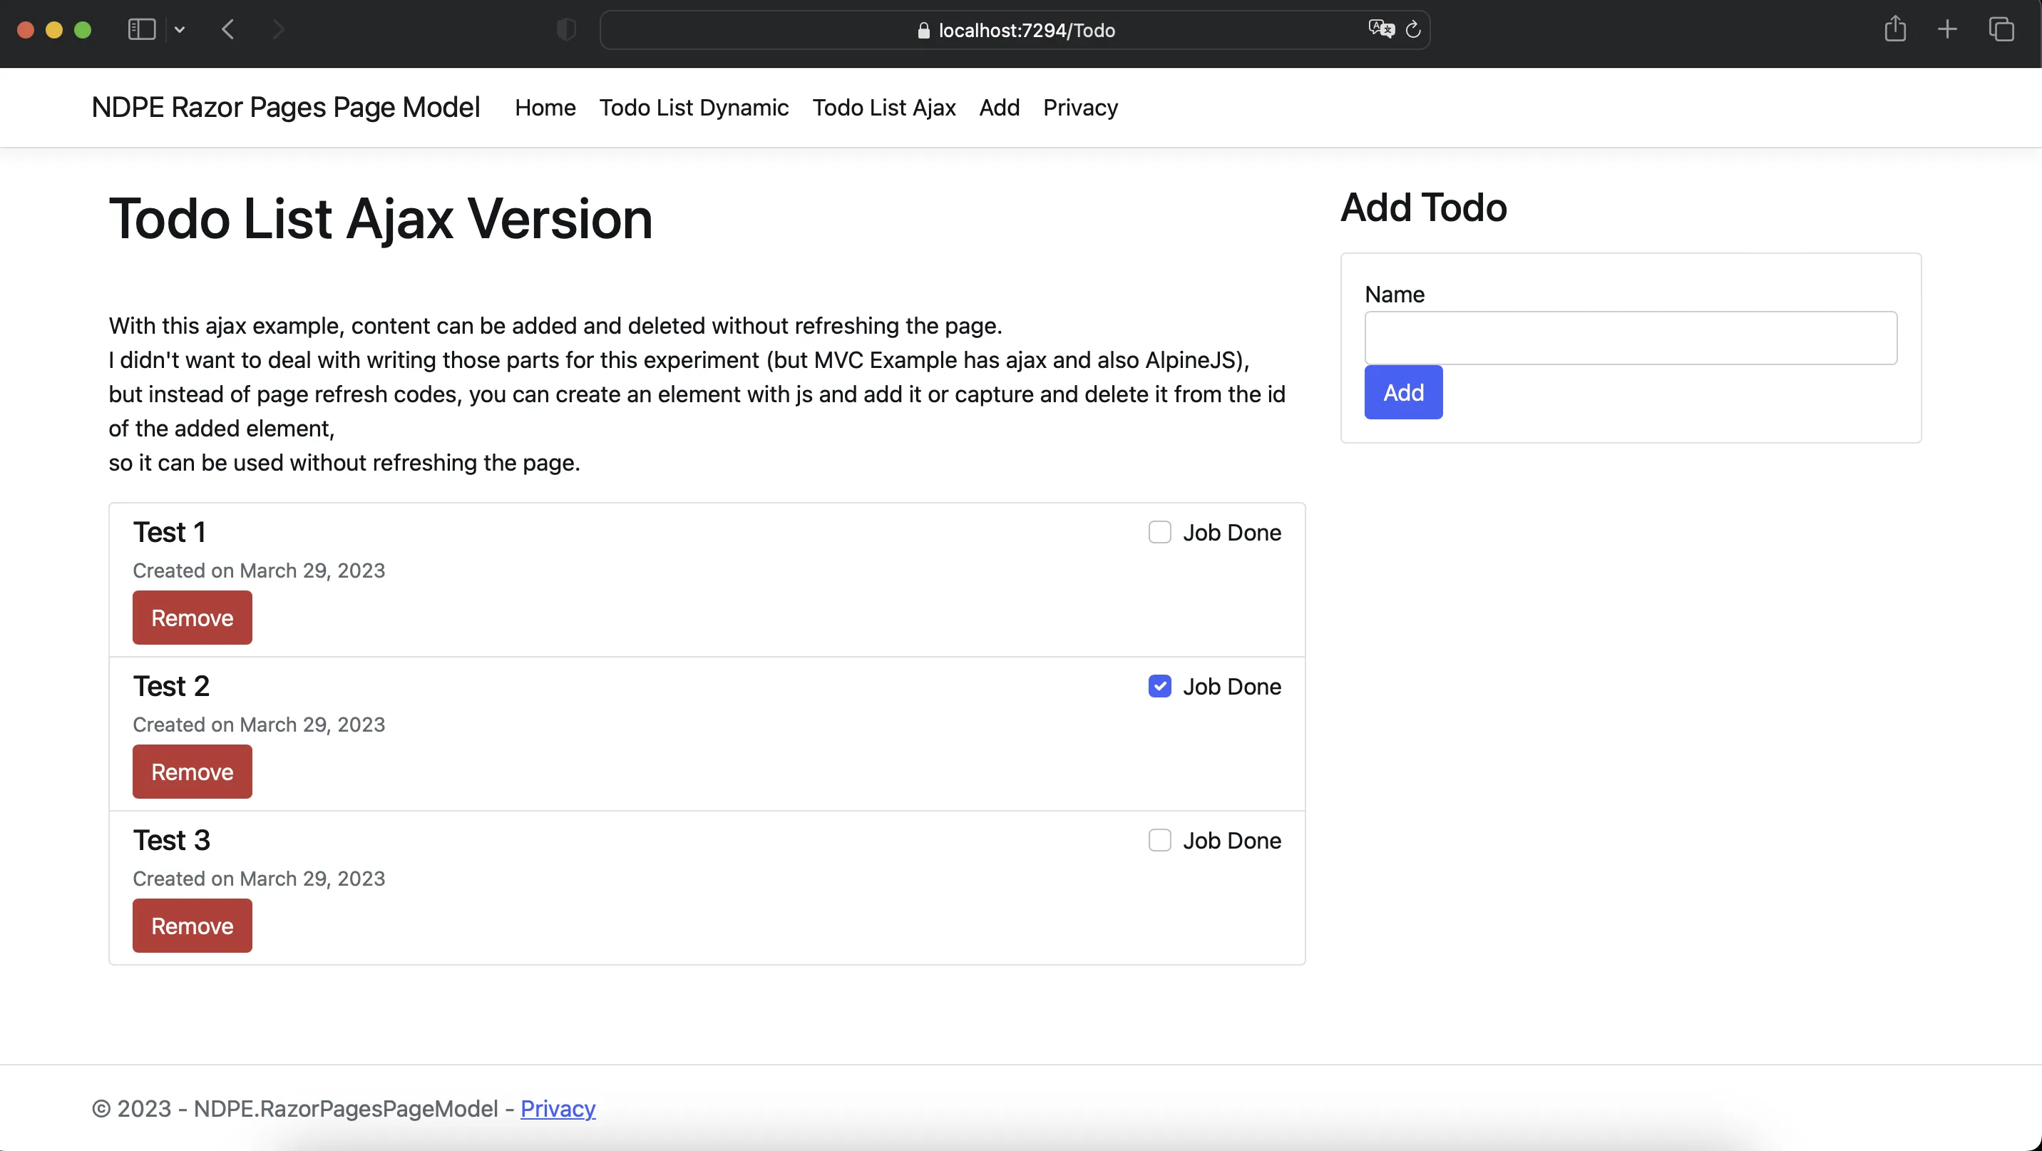The image size is (2042, 1151).
Task: Click the Add link in the navbar
Action: (999, 107)
